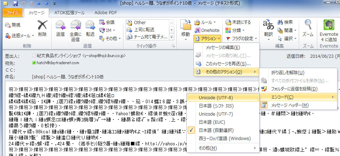Click the Save icon in quick access toolbar

15,4
